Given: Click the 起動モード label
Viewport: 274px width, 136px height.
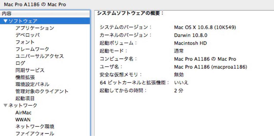Looking at the screenshot, I should tap(113, 51).
